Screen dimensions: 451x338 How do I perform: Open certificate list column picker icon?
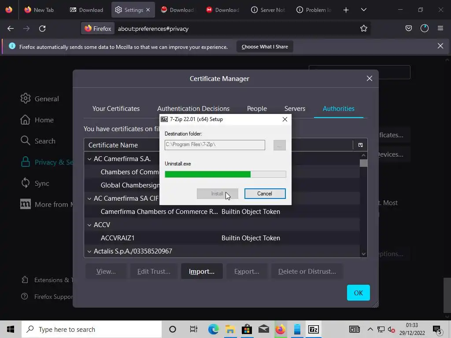click(360, 145)
